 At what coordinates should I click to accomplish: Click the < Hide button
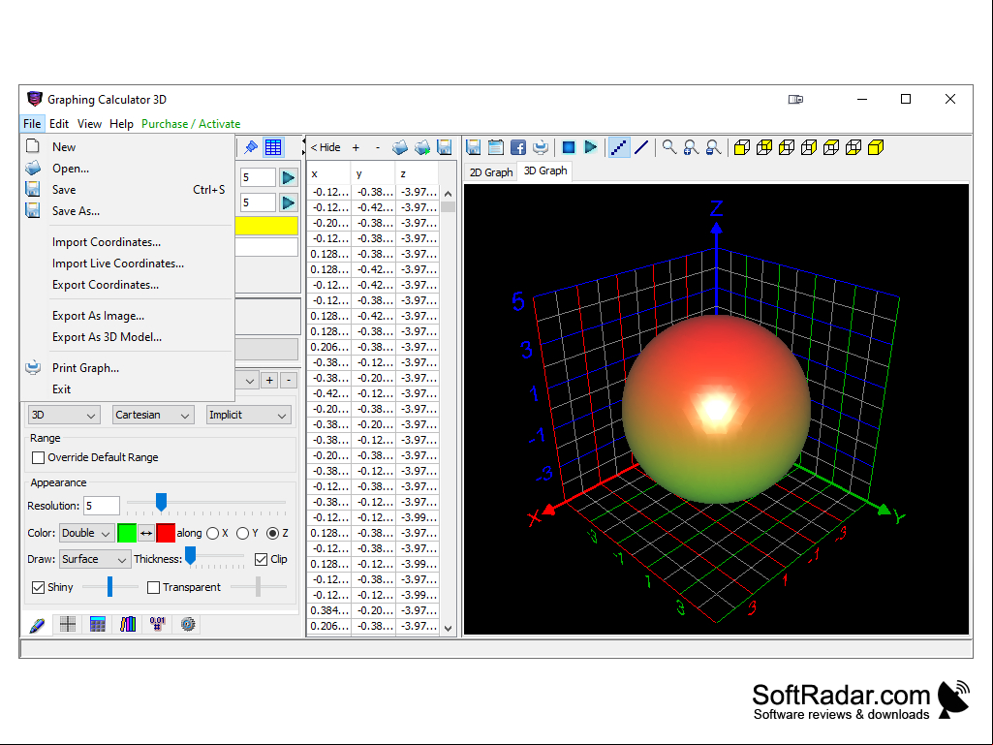point(326,147)
